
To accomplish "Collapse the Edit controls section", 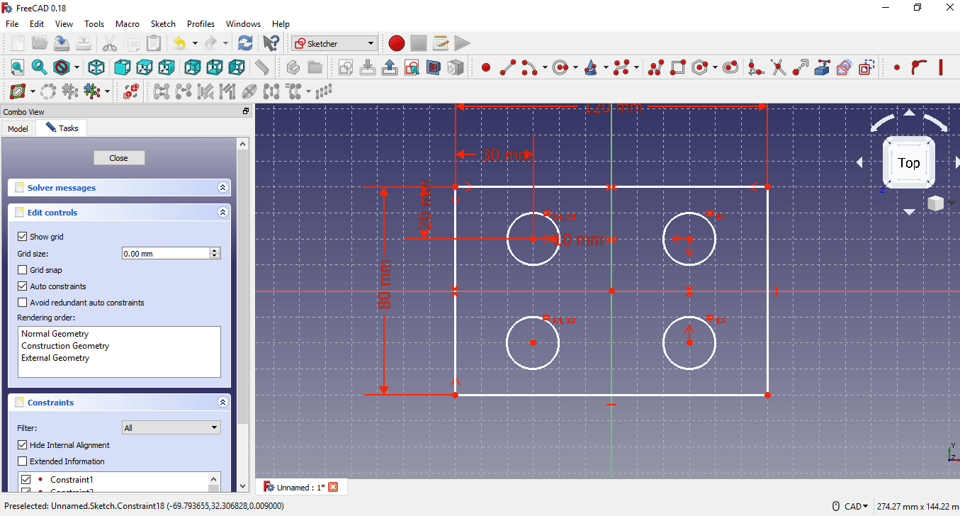I will 222,213.
